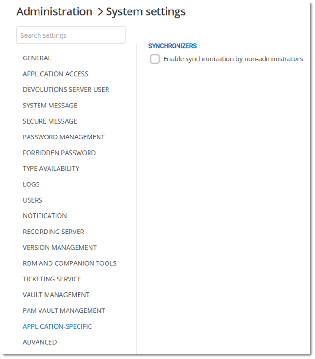Image resolution: width=315 pixels, height=359 pixels.
Task: Select the Advanced settings section
Action: click(x=39, y=342)
